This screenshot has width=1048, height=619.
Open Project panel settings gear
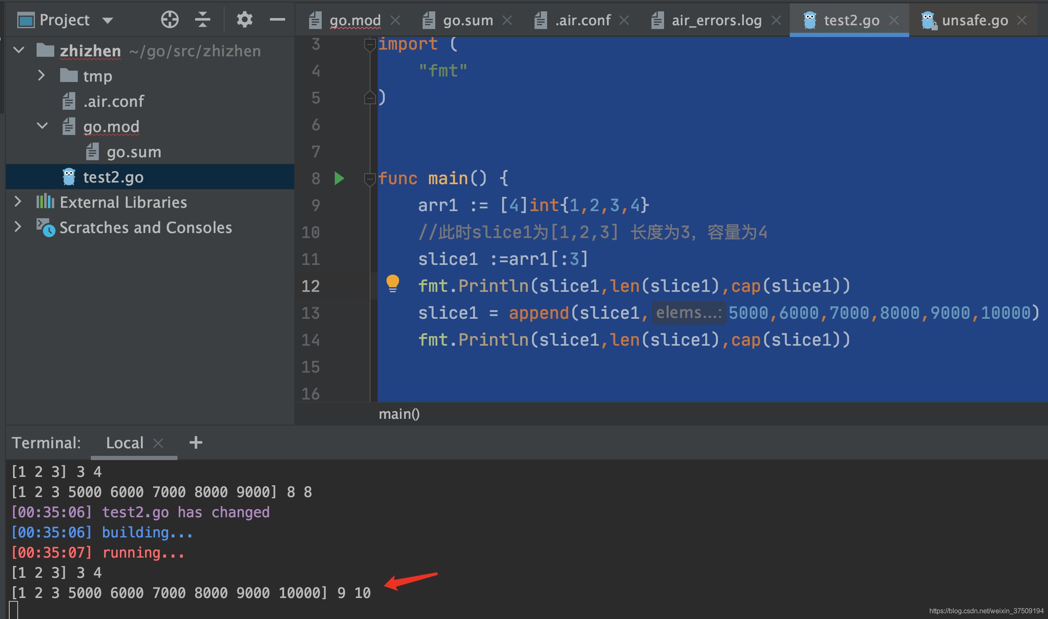coord(244,19)
